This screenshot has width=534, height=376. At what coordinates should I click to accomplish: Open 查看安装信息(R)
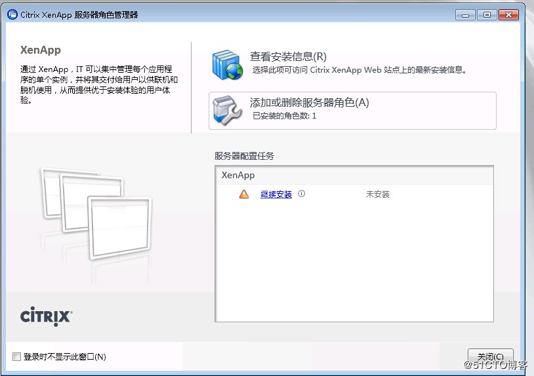pos(288,56)
